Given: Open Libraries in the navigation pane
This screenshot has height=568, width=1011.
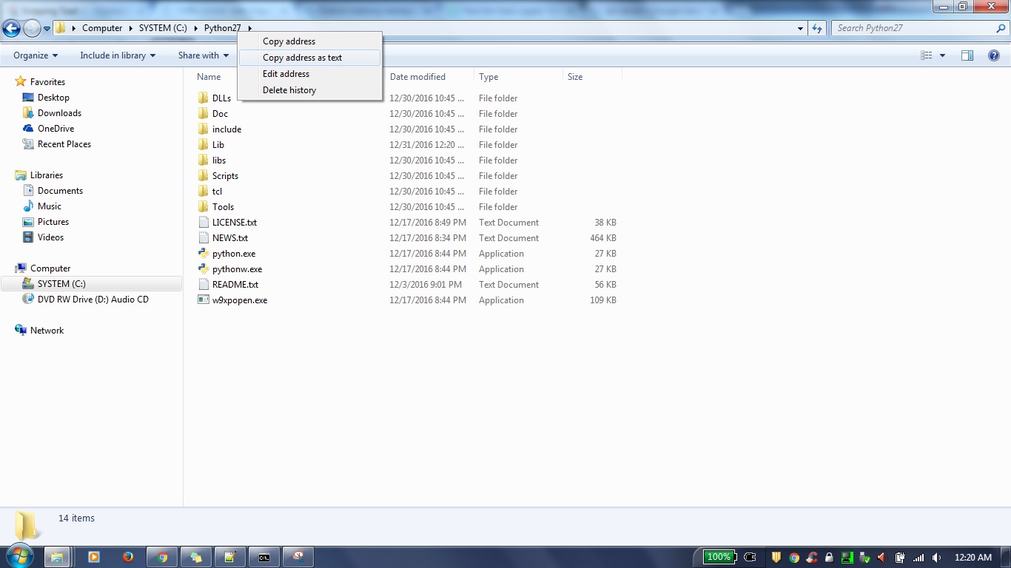Looking at the screenshot, I should 46,175.
